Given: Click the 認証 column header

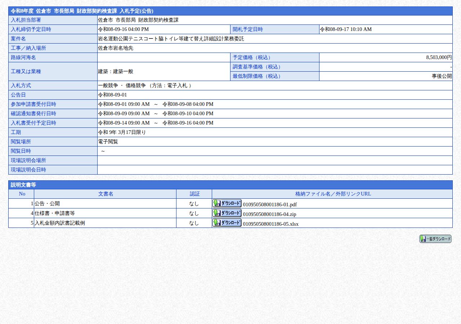Looking at the screenshot, I should pyautogui.click(x=194, y=194).
